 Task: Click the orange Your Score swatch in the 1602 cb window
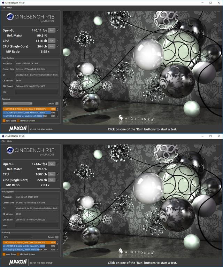click(4, 254)
